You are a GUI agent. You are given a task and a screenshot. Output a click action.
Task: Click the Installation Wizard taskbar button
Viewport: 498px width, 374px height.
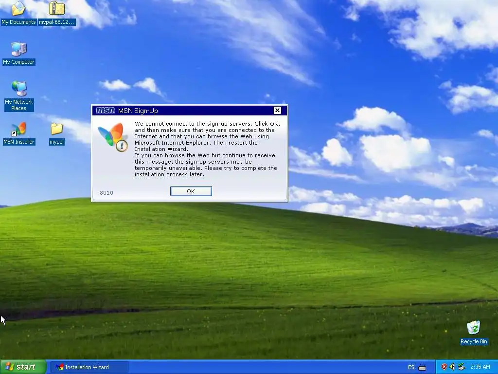(89, 367)
